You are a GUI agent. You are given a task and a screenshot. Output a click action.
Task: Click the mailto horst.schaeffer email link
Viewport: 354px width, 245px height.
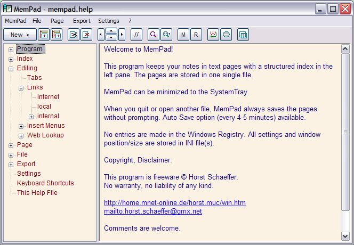[153, 211]
